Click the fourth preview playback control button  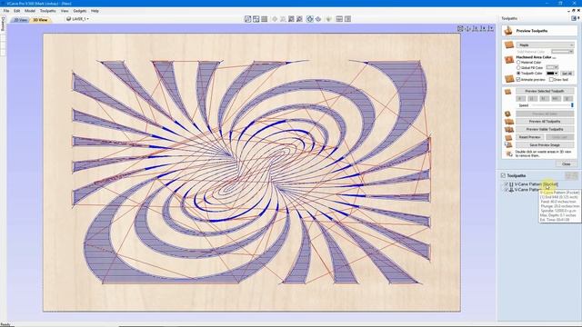tap(556, 99)
